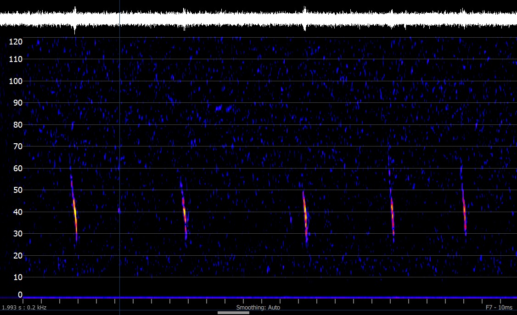Select the rightmost call pulse in the spectrogram
Screen dimensions: 517x315
click(464, 212)
